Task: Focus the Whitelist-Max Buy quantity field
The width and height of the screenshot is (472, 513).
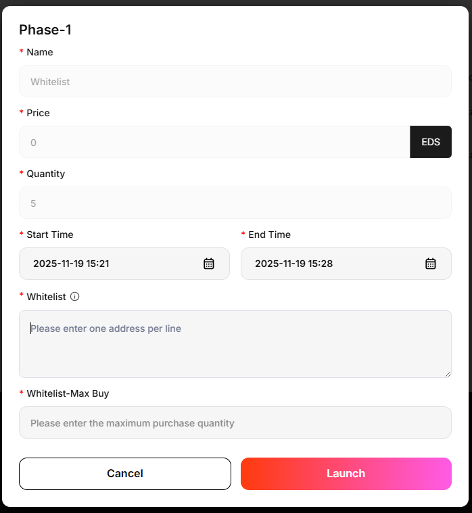Action: 235,422
